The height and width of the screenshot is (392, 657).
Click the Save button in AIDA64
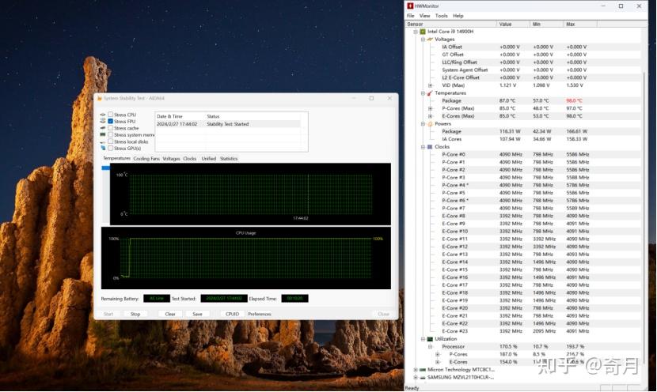197,314
